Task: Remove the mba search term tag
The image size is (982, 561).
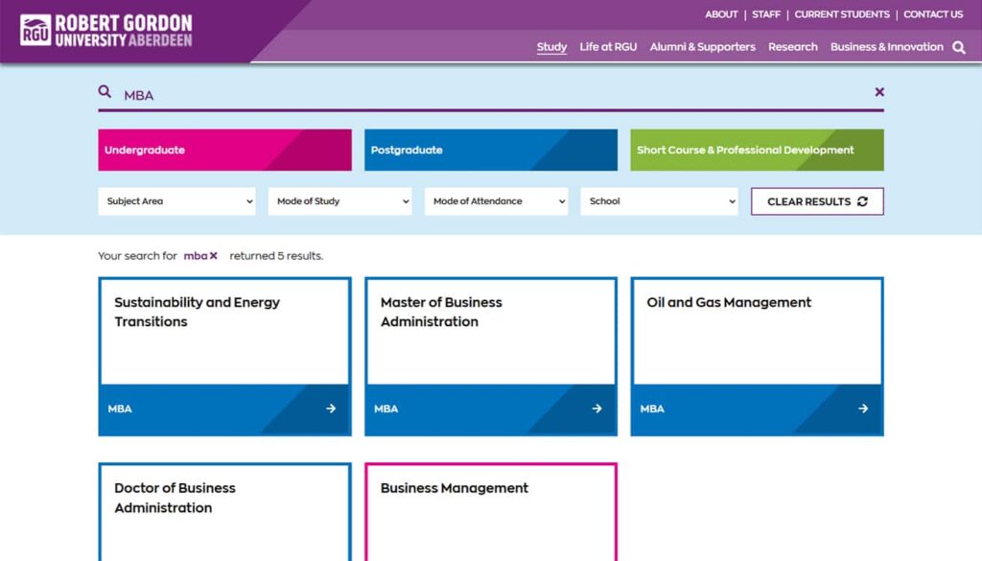Action: point(215,256)
